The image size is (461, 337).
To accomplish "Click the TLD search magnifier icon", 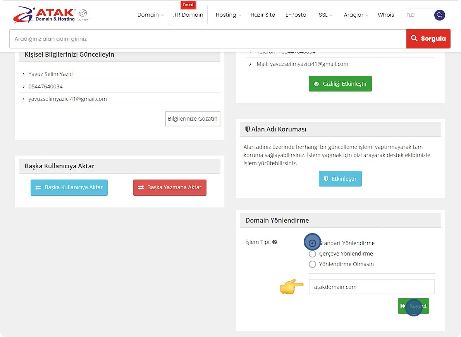I will pos(439,15).
